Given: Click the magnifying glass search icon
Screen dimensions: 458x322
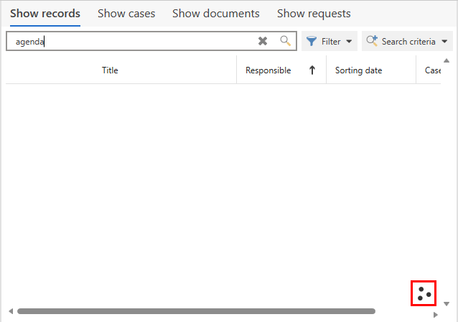Looking at the screenshot, I should [285, 41].
